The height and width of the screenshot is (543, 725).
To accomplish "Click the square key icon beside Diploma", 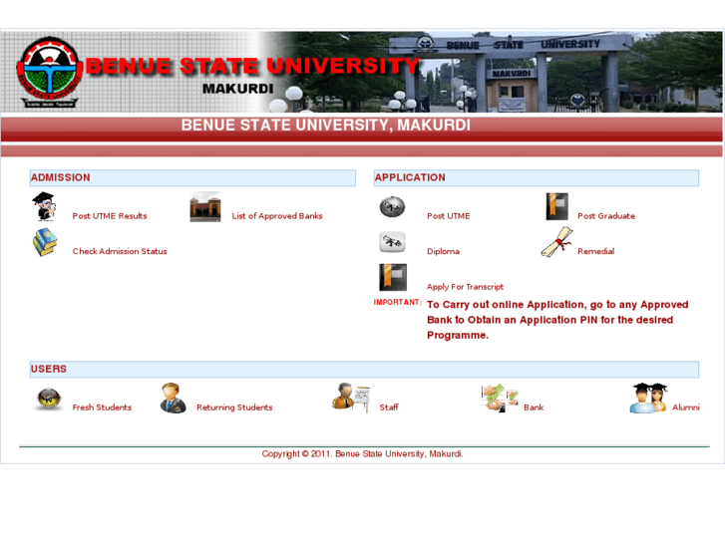I will coord(392,242).
